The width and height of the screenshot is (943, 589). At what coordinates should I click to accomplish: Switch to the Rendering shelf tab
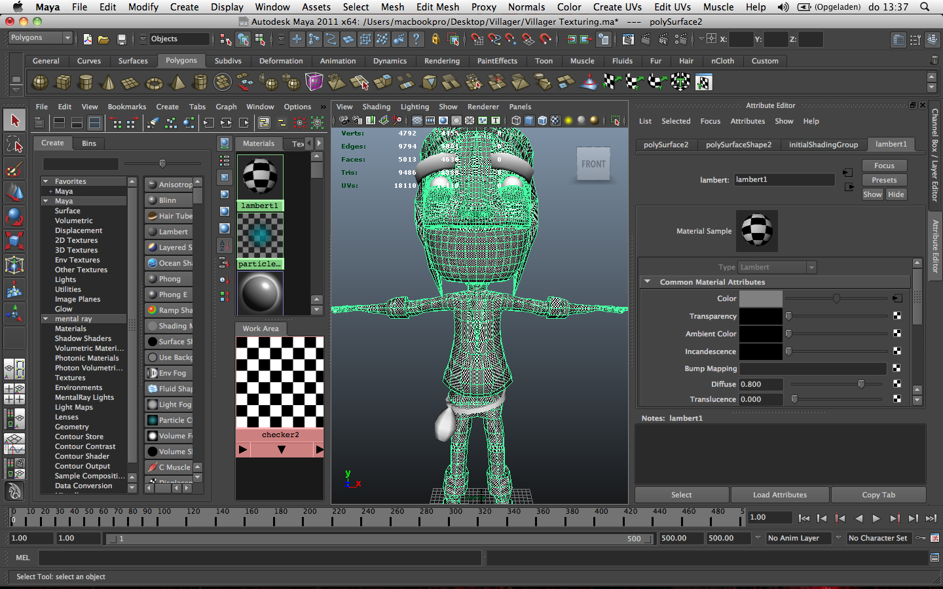click(442, 61)
